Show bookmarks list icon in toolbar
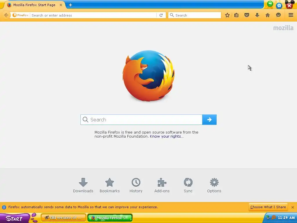This screenshot has height=223, width=297. coord(236,15)
